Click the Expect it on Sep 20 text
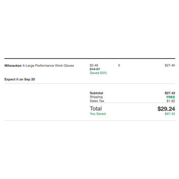The image size is (179, 179). pyautogui.click(x=20, y=79)
